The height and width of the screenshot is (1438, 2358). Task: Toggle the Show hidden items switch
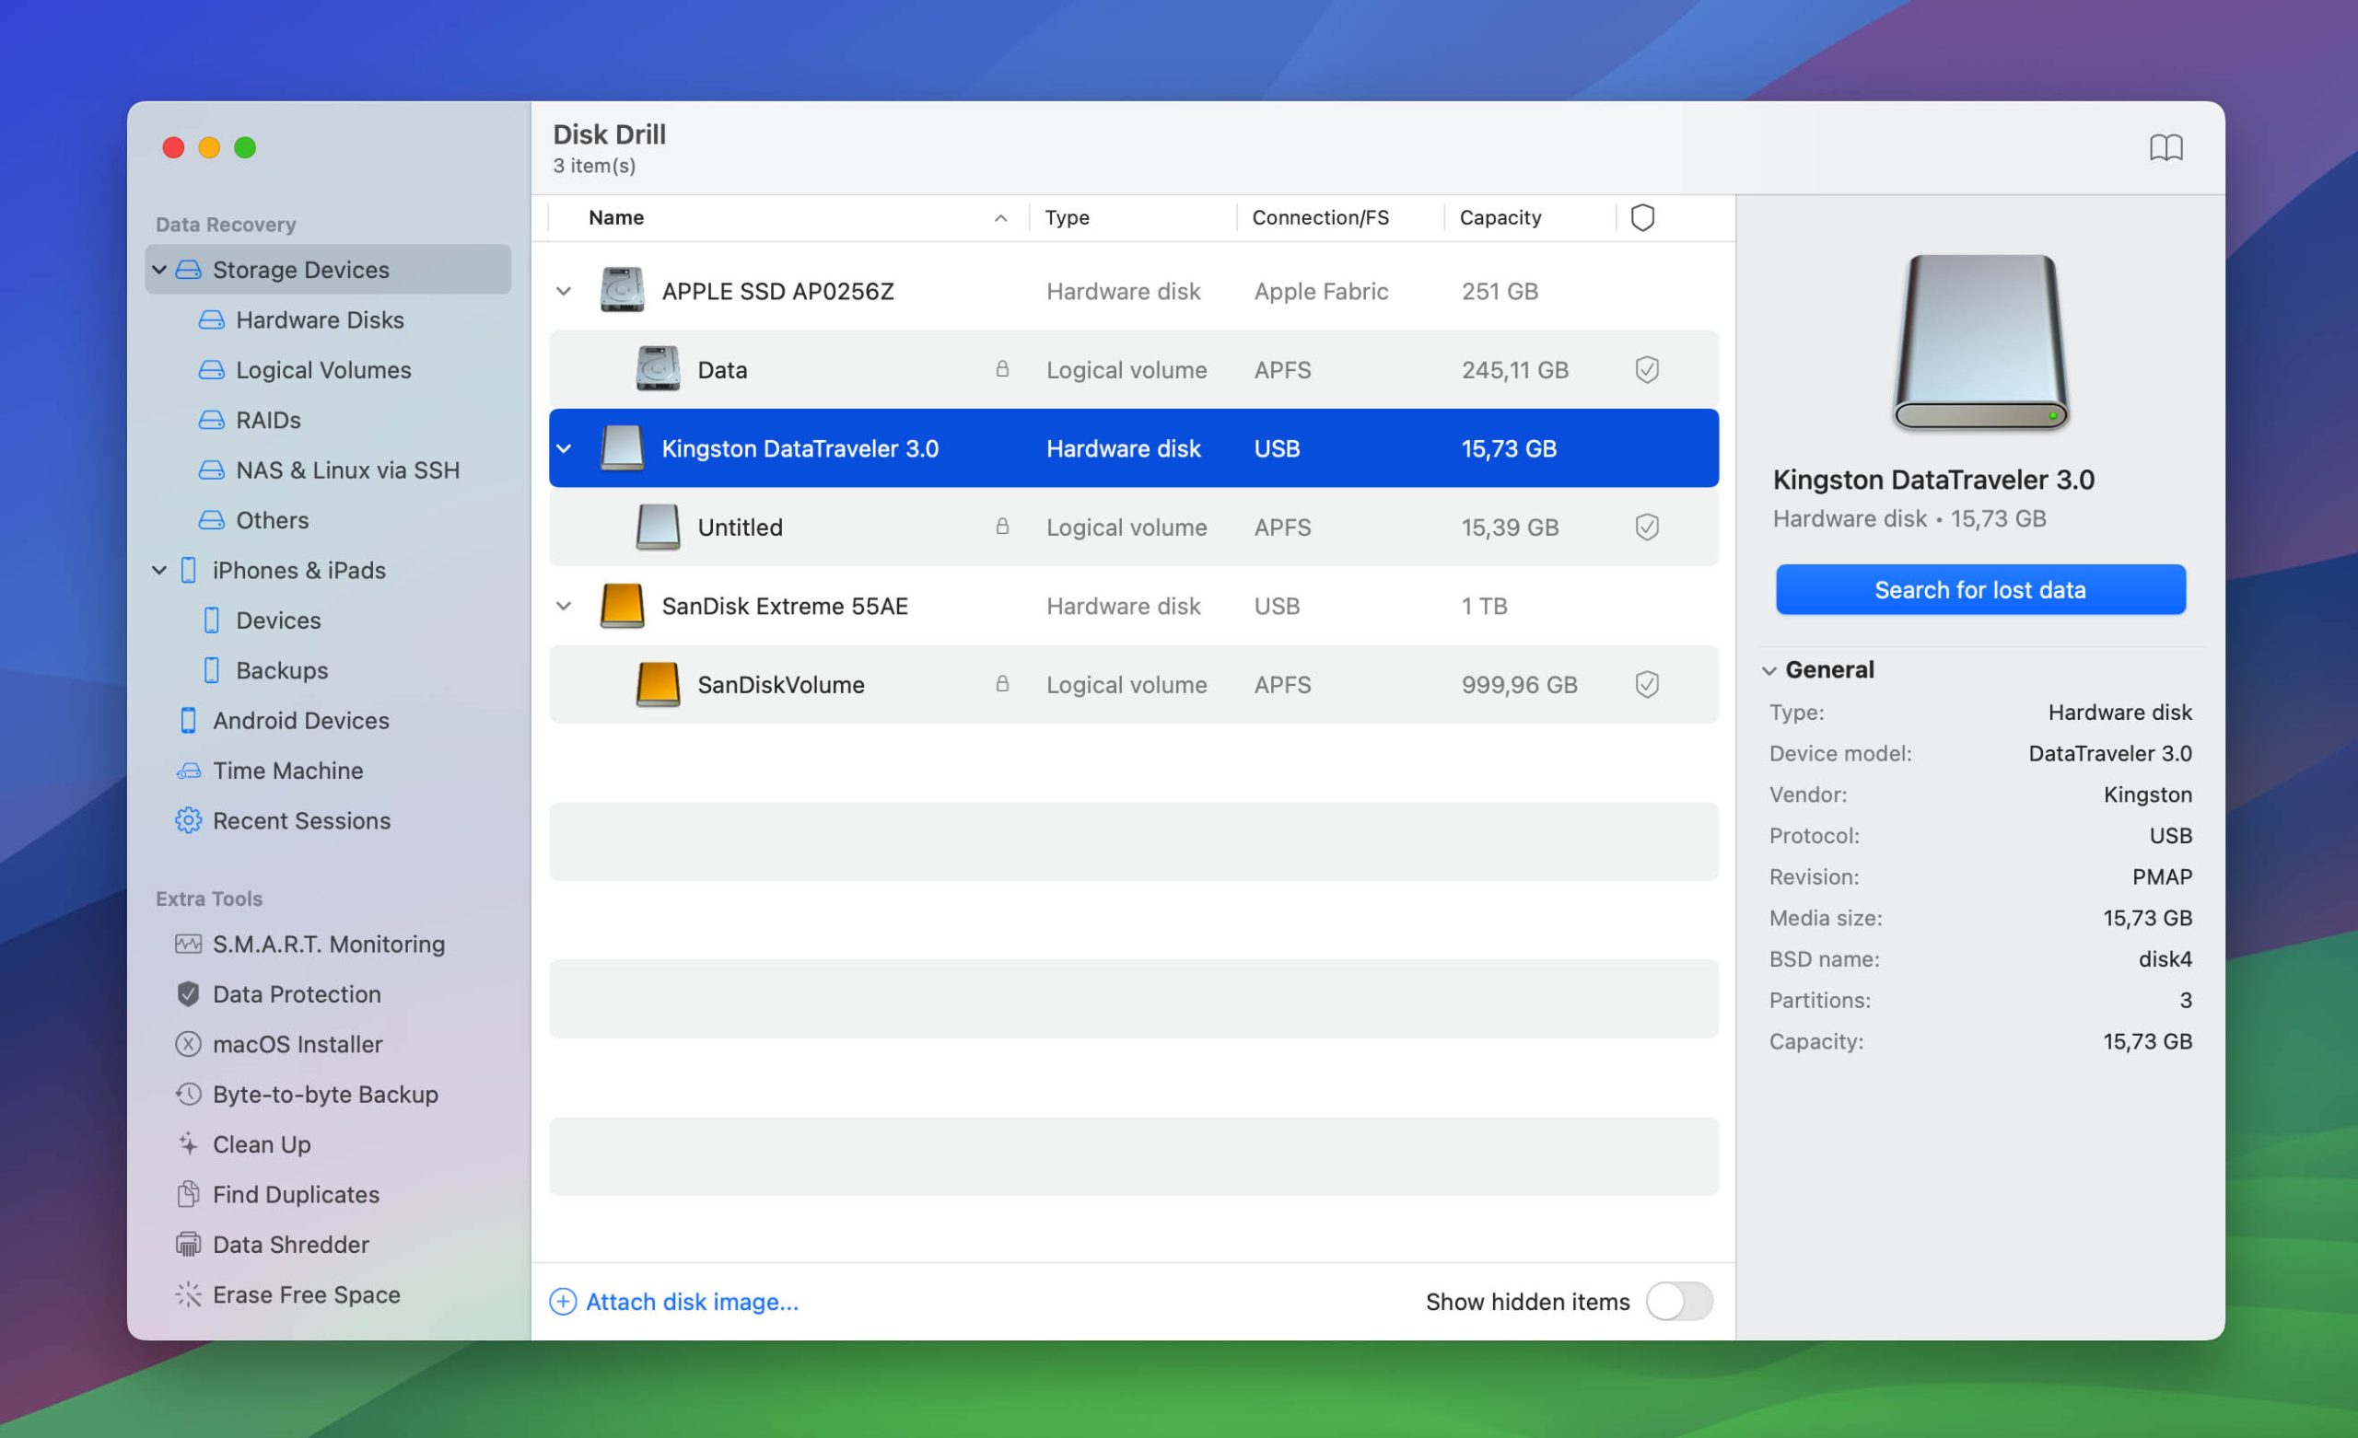[1679, 1301]
